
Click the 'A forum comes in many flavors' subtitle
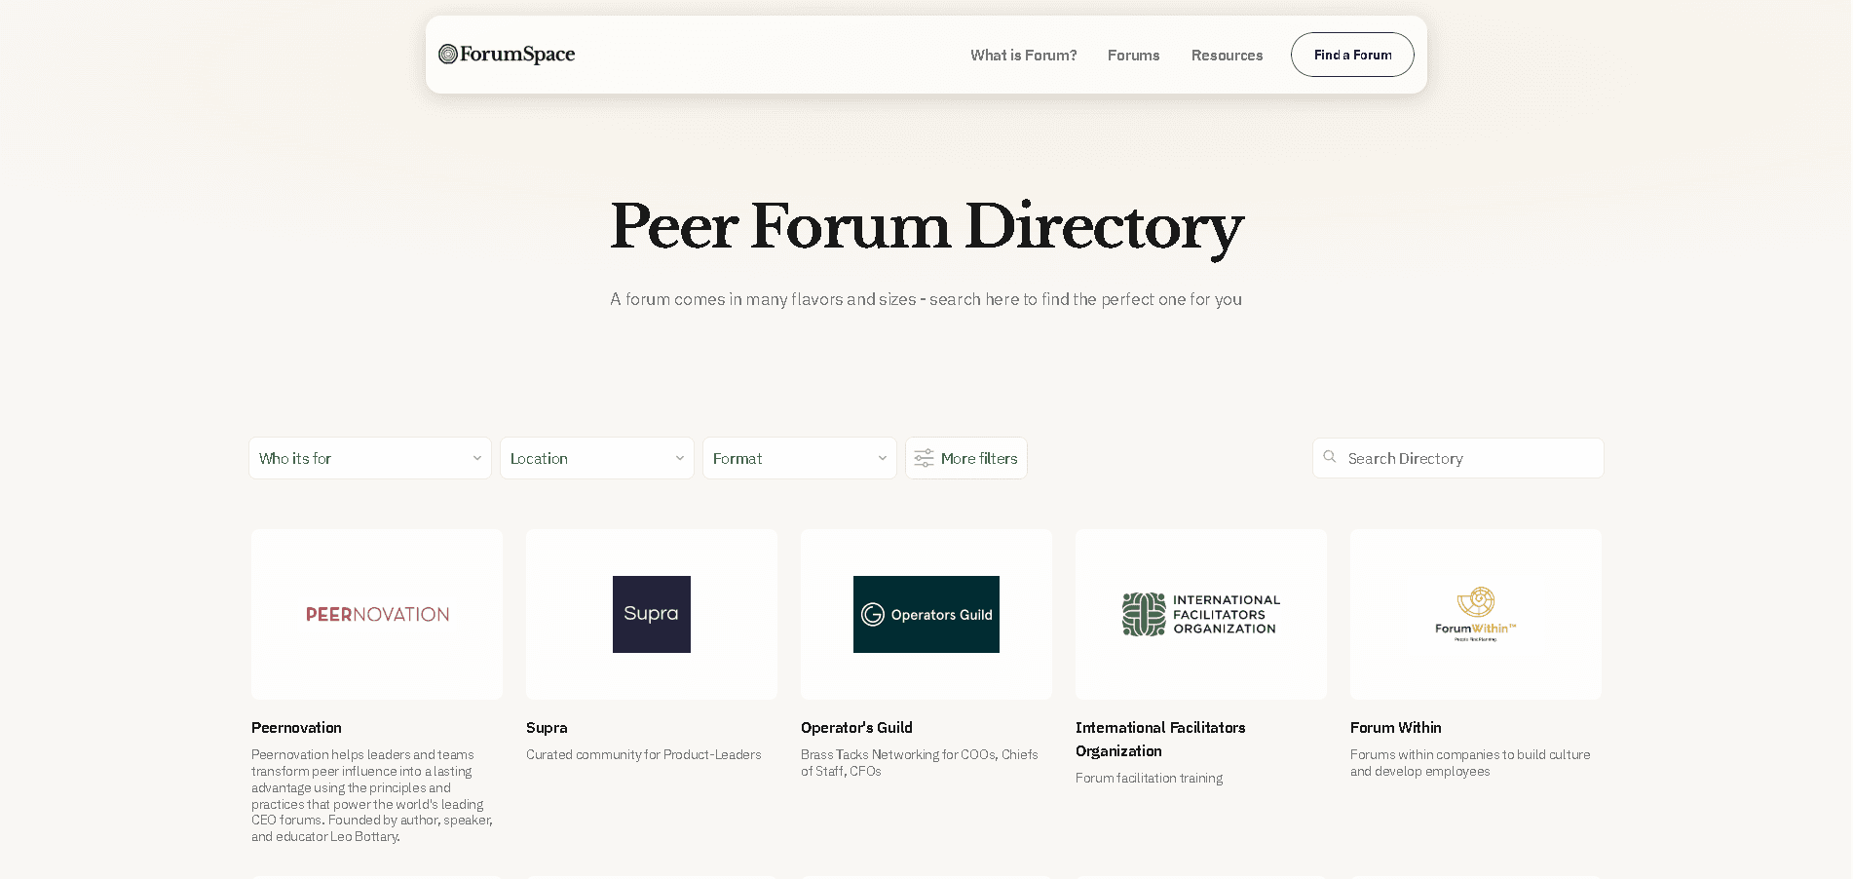[x=926, y=299]
